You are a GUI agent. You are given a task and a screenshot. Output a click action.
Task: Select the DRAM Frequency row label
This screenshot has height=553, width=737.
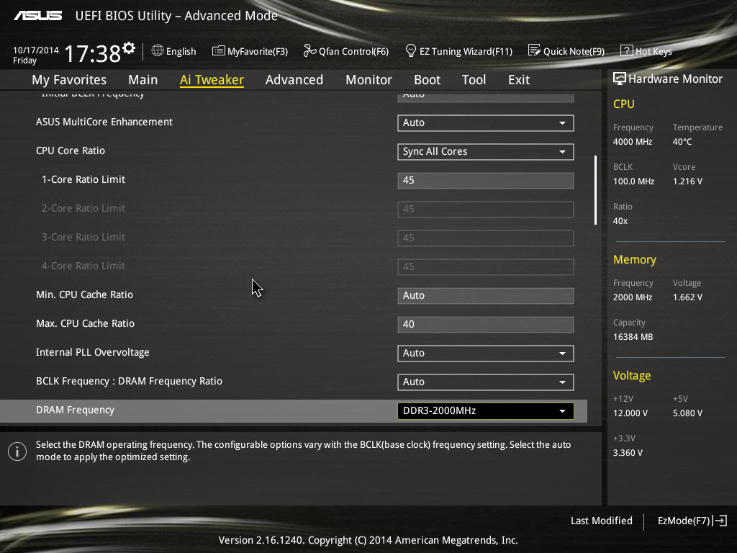[x=75, y=410]
